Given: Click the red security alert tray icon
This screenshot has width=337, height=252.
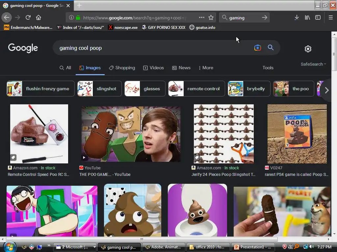Looking at the screenshot, I should [285, 247].
